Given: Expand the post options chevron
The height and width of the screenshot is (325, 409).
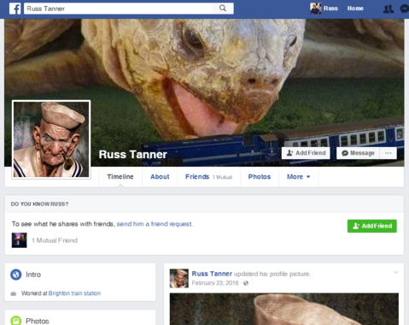Looking at the screenshot, I should (395, 273).
